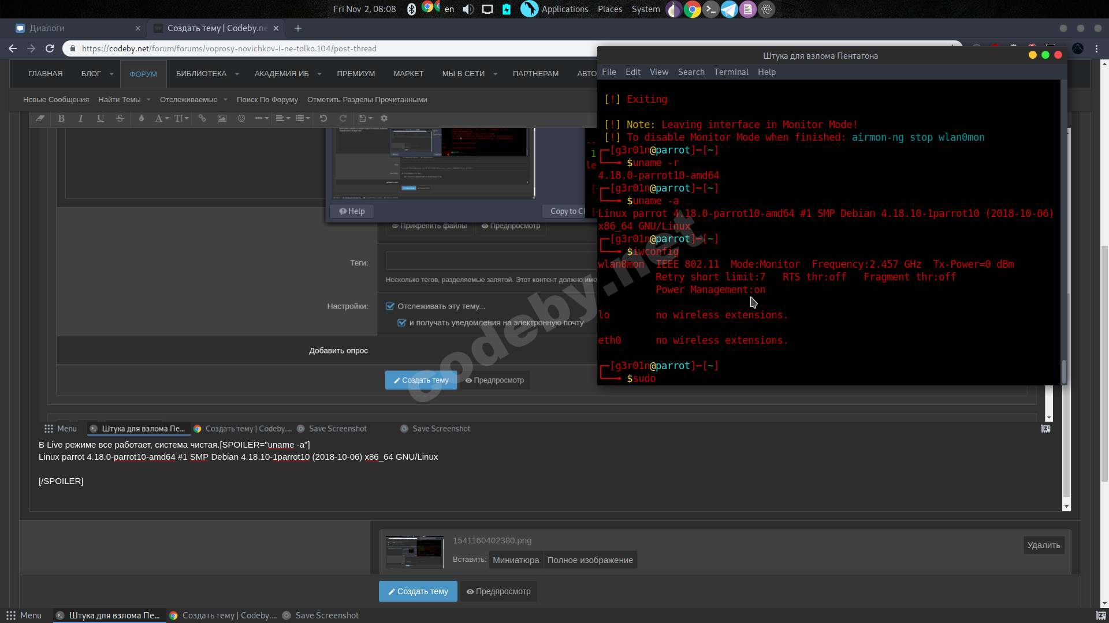Viewport: 1109px width, 623px height.
Task: Open the smilies emoji picker
Action: pos(241,118)
